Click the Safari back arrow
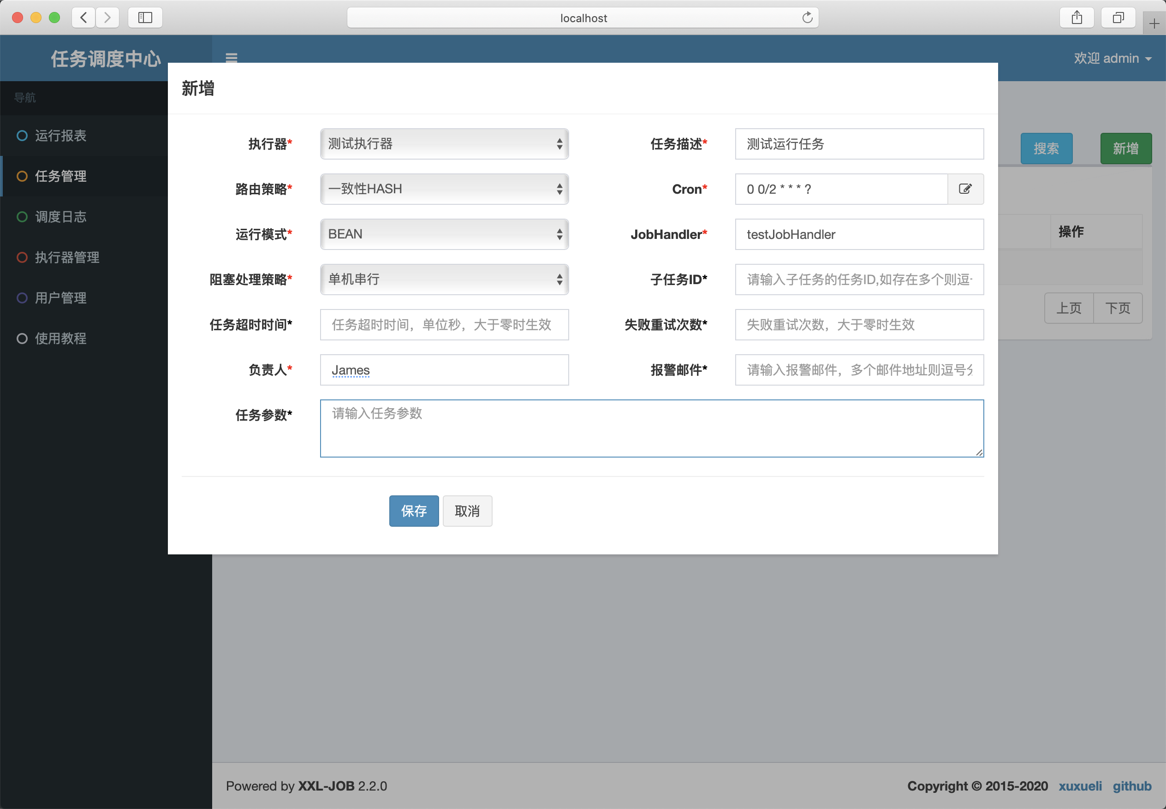1166x809 pixels. click(83, 18)
